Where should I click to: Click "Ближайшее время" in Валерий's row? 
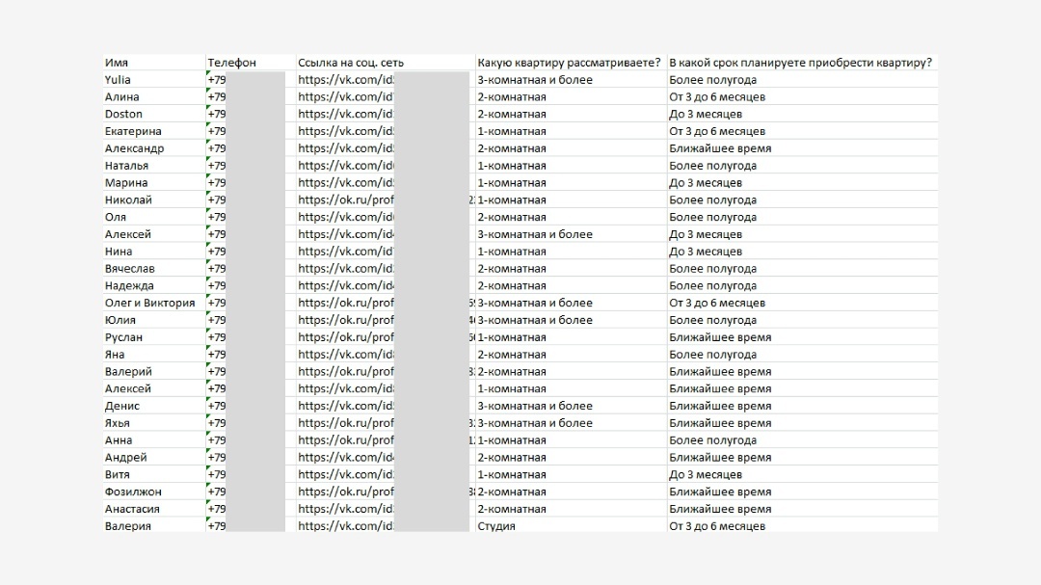click(x=720, y=372)
